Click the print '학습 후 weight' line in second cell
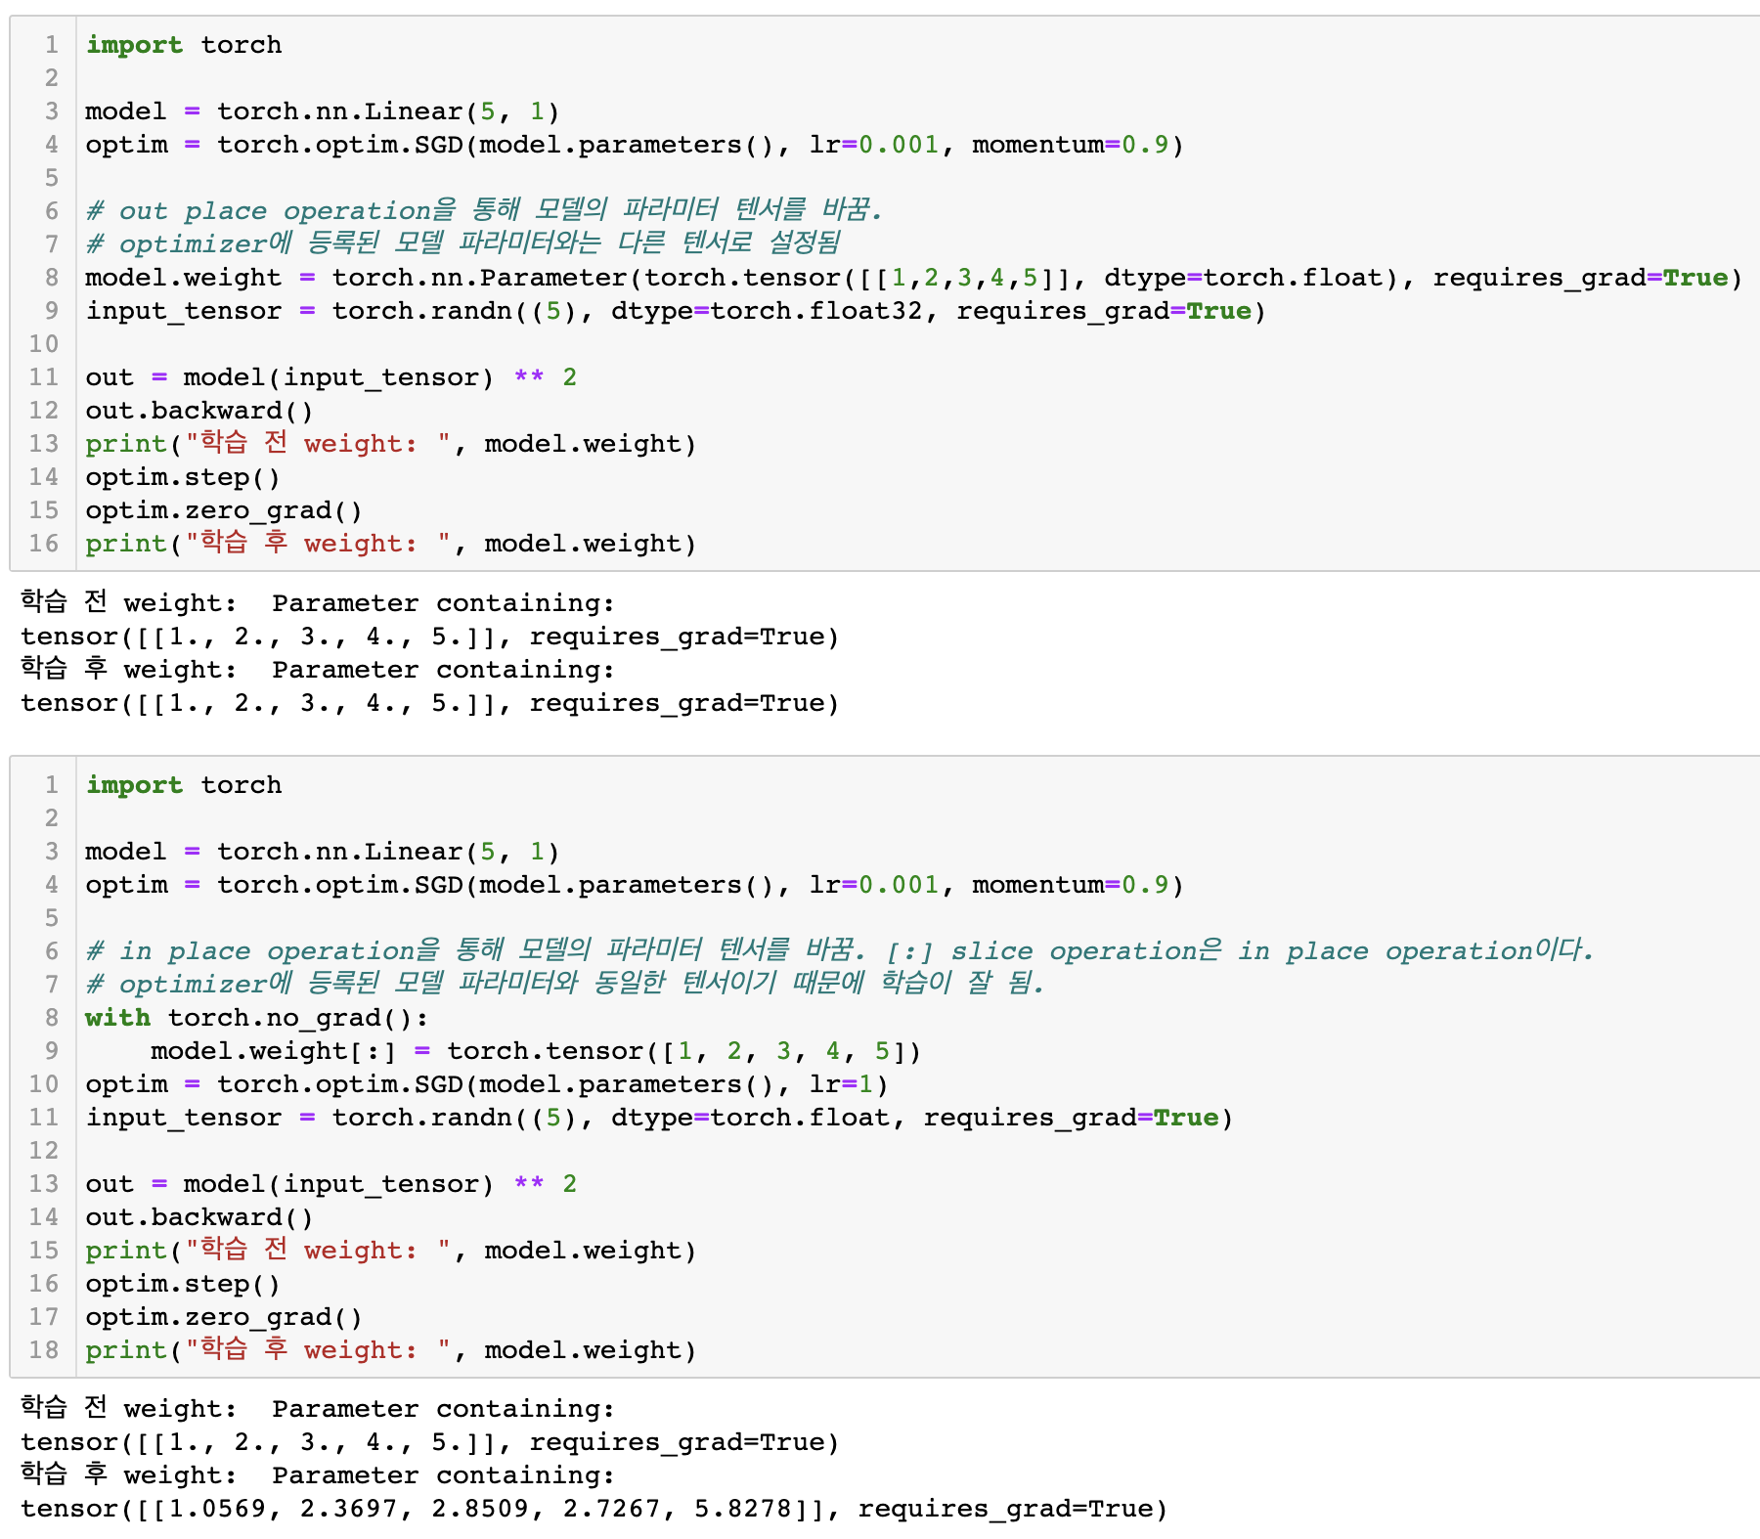 (x=389, y=1350)
